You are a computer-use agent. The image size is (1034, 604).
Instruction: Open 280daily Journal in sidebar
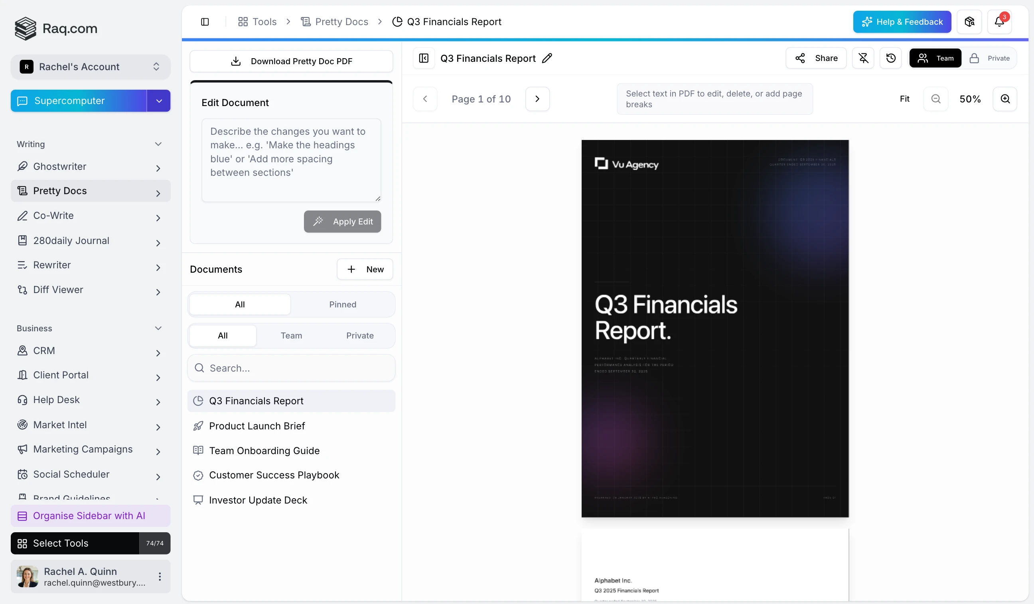pos(91,241)
